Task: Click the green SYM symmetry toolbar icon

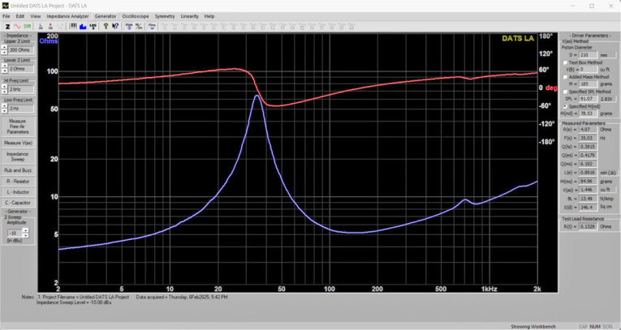Action: point(28,26)
